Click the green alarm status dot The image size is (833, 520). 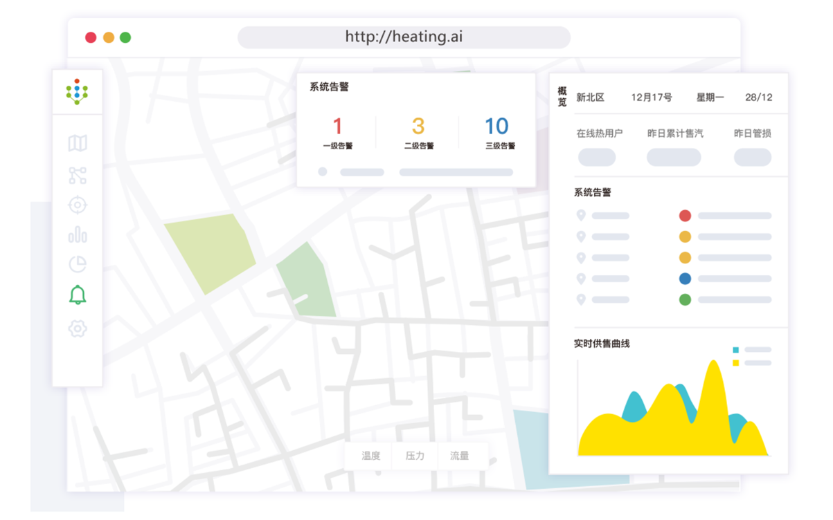pos(685,300)
